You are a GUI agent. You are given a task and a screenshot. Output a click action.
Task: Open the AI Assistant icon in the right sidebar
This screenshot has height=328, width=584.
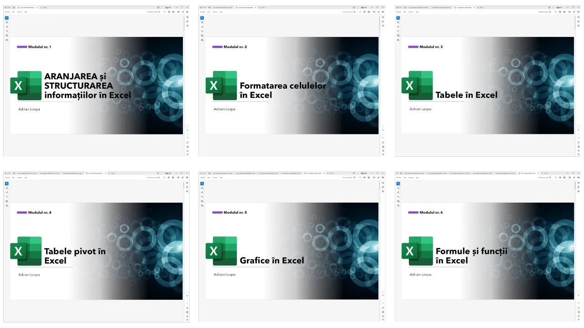(187, 17)
